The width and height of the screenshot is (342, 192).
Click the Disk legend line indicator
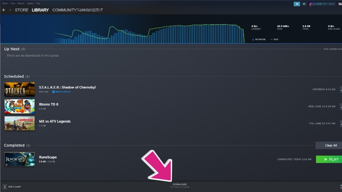tap(271, 39)
